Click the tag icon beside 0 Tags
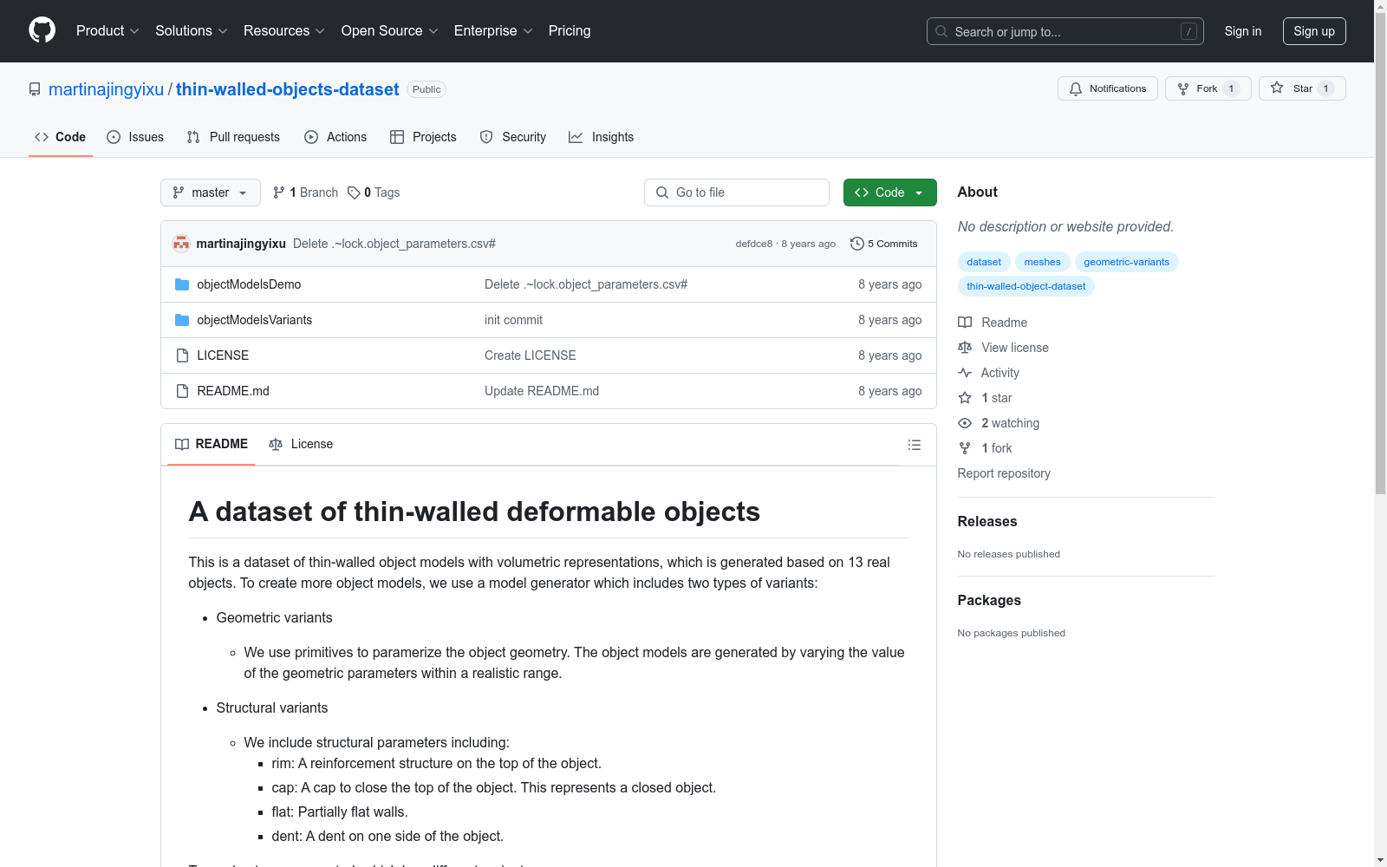 click(354, 192)
